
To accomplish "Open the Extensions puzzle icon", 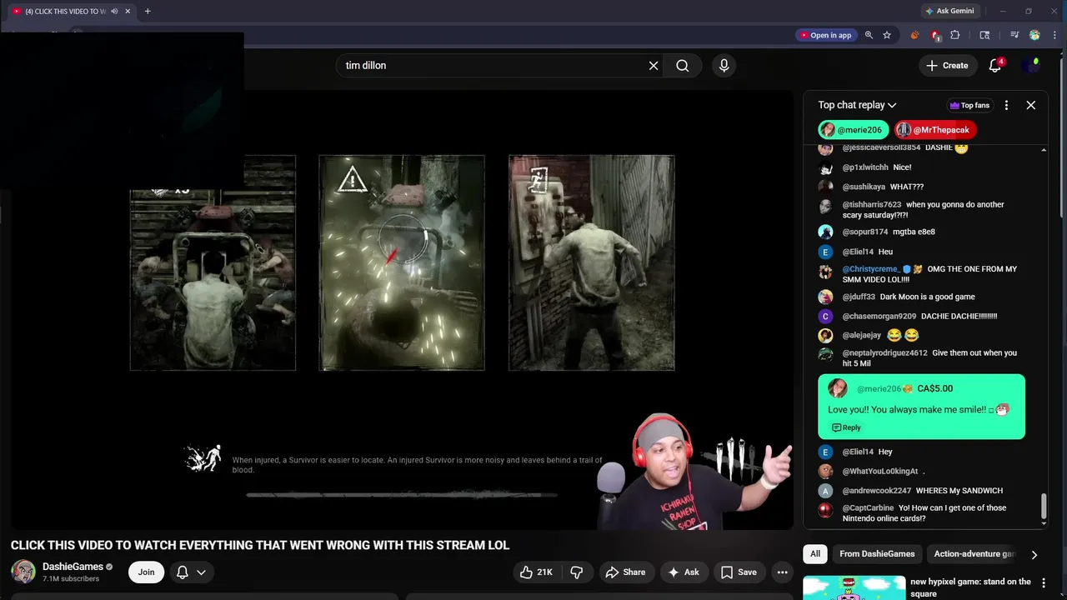I will [955, 35].
